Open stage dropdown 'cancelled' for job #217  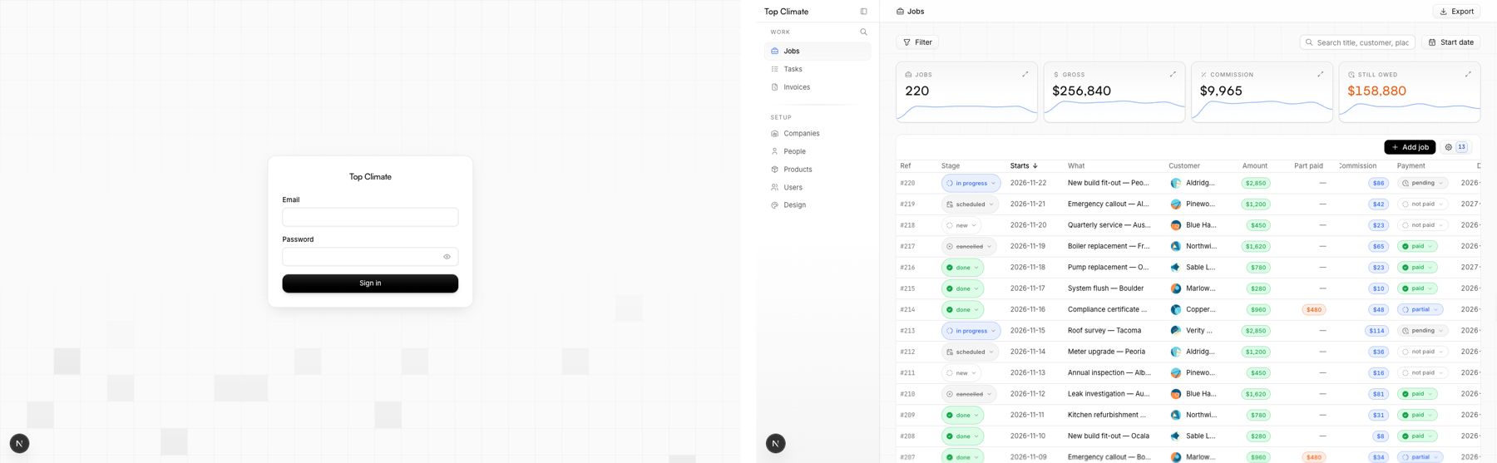(969, 246)
